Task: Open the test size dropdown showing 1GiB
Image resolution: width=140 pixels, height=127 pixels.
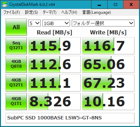Action: tap(56, 23)
